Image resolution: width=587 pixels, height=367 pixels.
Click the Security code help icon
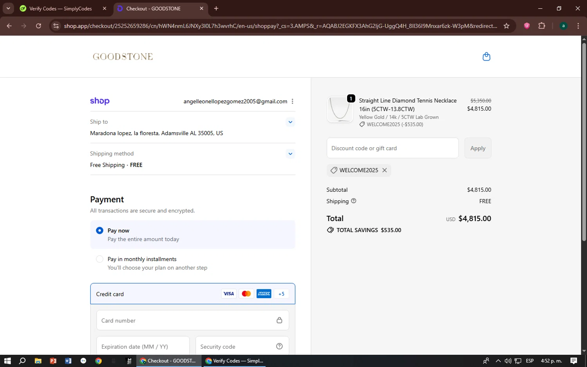(279, 346)
